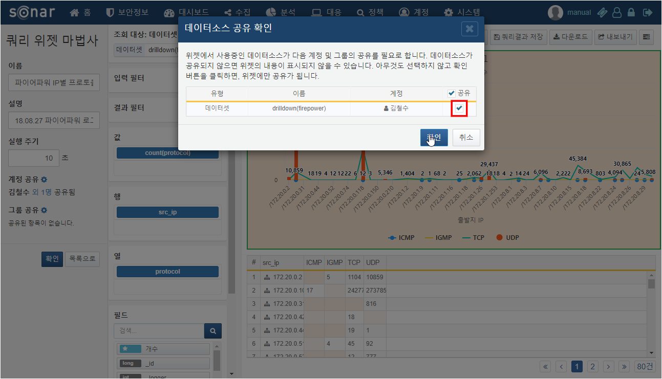Click the Sonar logo

(x=31, y=12)
